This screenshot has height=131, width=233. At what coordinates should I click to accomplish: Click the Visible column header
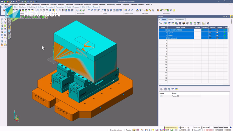pyautogui.click(x=212, y=27)
